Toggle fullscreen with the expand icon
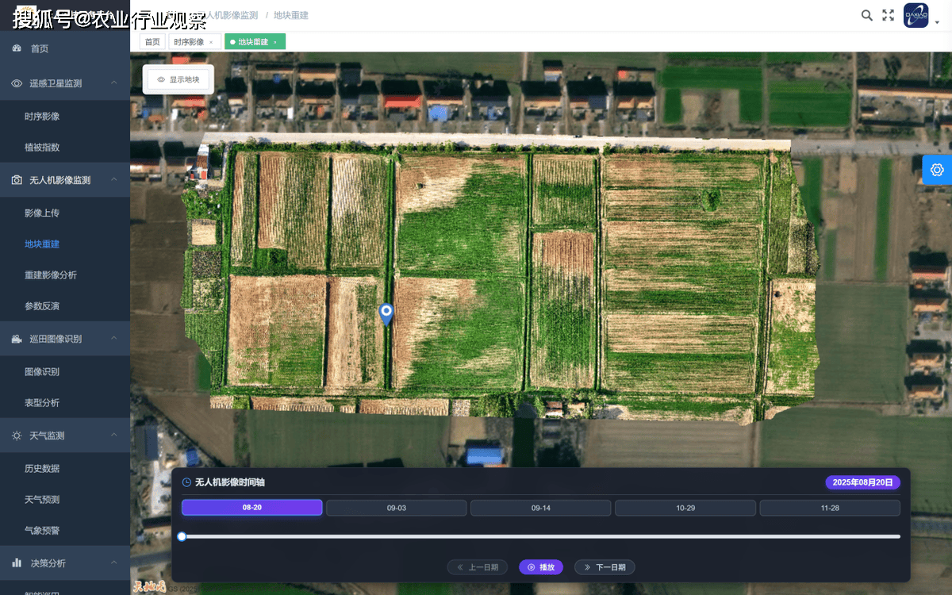Screen dimensions: 952x595 coord(889,15)
